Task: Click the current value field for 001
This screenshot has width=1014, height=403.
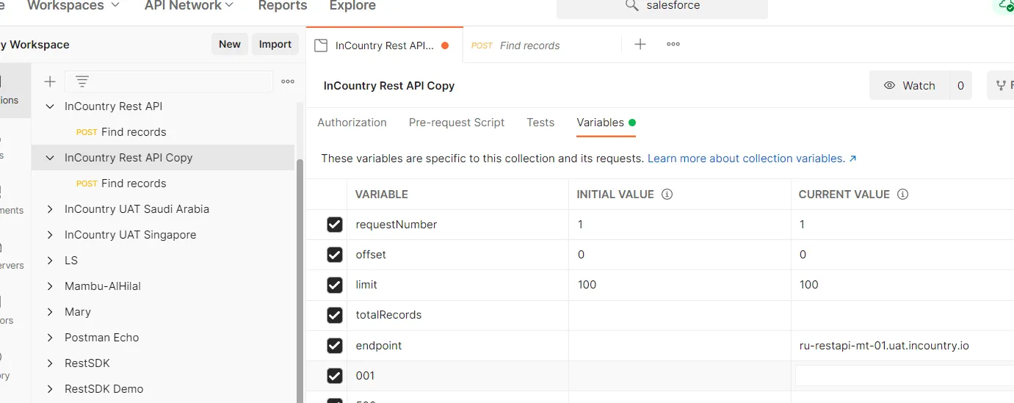Action: pyautogui.click(x=903, y=376)
